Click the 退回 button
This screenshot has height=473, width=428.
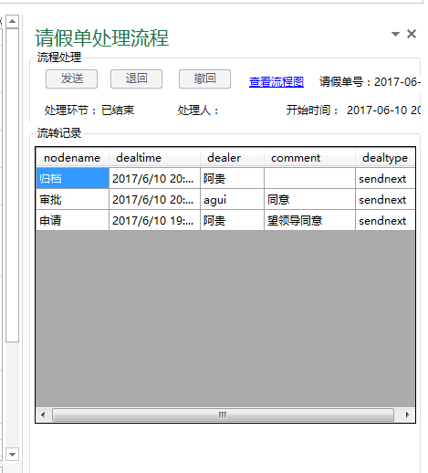pyautogui.click(x=136, y=79)
